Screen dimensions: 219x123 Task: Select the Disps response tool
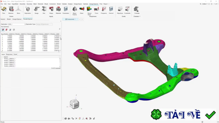click(x=82, y=10)
